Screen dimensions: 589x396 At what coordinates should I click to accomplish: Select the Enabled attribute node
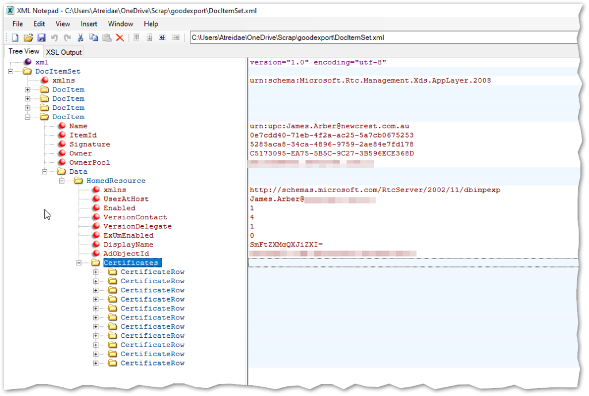pyautogui.click(x=119, y=208)
